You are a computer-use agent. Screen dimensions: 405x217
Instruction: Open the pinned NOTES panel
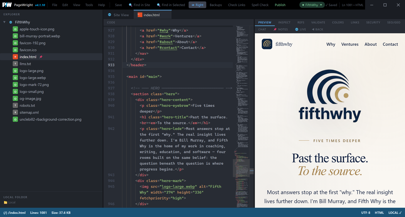click(281, 29)
